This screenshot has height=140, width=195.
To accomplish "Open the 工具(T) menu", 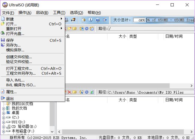I will [x=59, y=13].
